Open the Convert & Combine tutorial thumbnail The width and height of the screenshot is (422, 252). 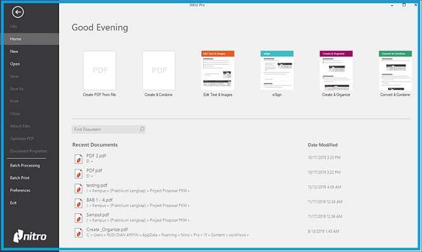point(395,71)
